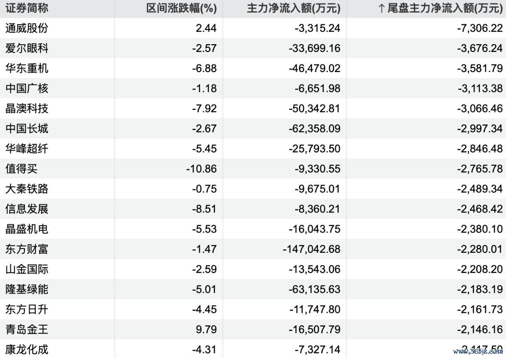Select 东方财富 net inflow value -147,042.68
The image size is (506, 358).
pos(311,249)
